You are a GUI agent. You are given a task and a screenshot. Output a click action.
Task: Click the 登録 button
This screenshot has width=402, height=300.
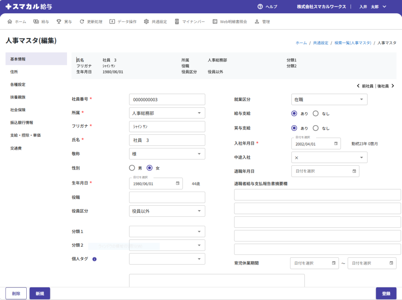pos(386,293)
